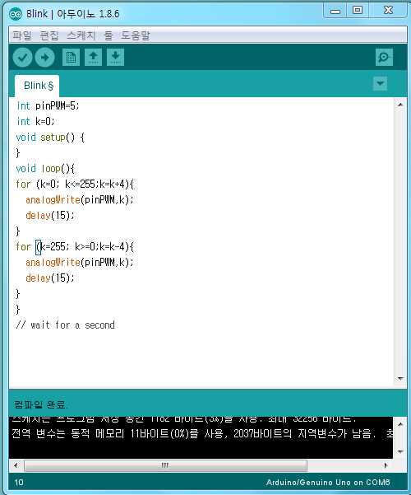The image size is (411, 495).
Task: Click on 'void loop(){' line
Action: pos(45,169)
